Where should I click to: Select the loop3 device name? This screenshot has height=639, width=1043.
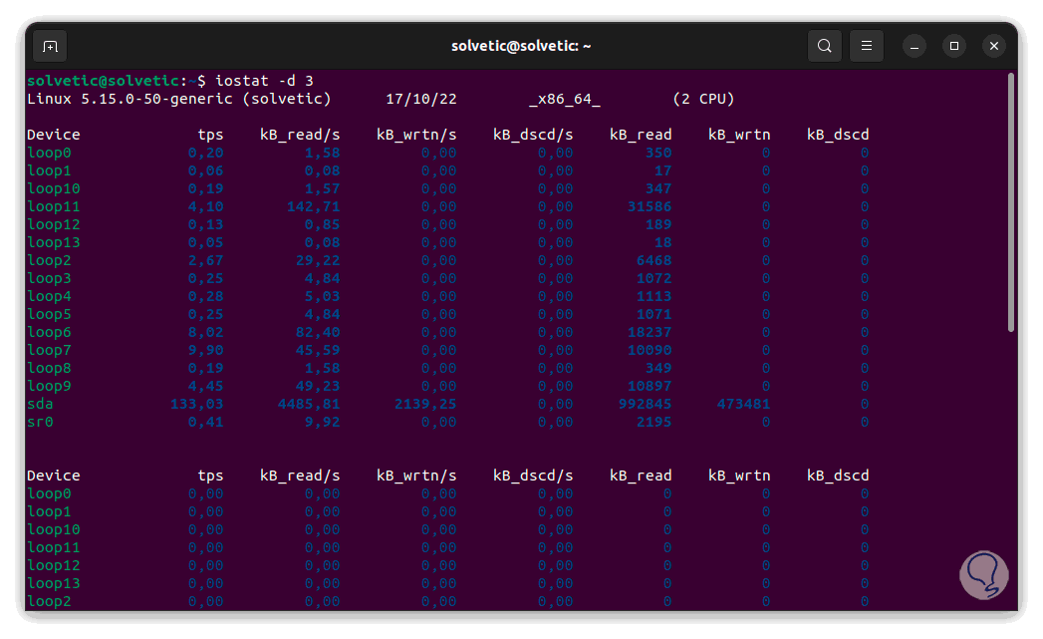pos(49,279)
